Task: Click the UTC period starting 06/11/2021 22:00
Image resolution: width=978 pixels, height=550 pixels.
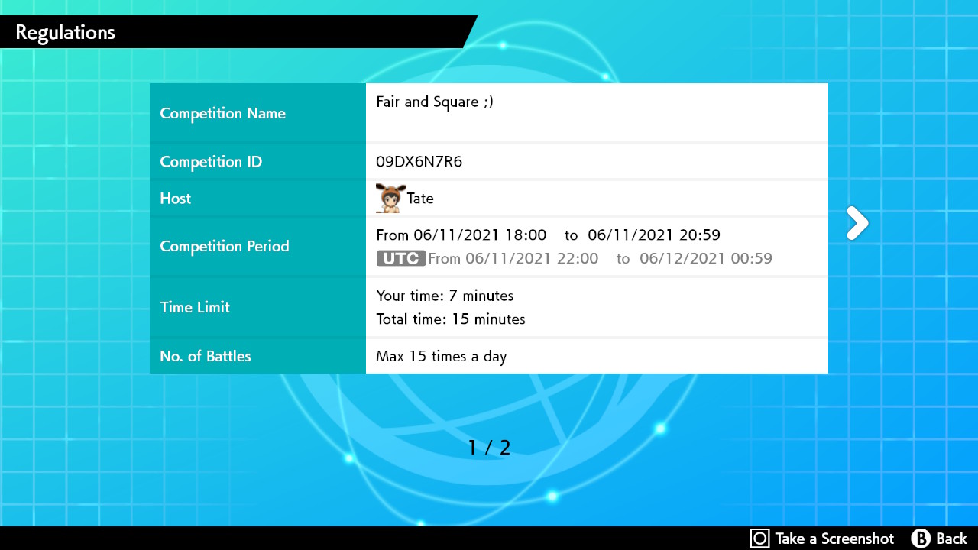Action: pos(600,258)
